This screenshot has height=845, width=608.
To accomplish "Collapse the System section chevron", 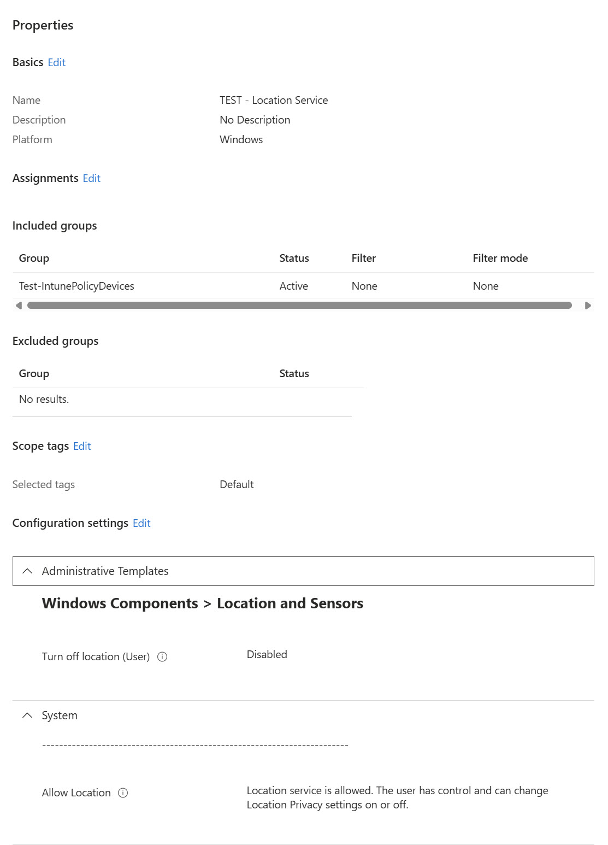I will [x=27, y=715].
